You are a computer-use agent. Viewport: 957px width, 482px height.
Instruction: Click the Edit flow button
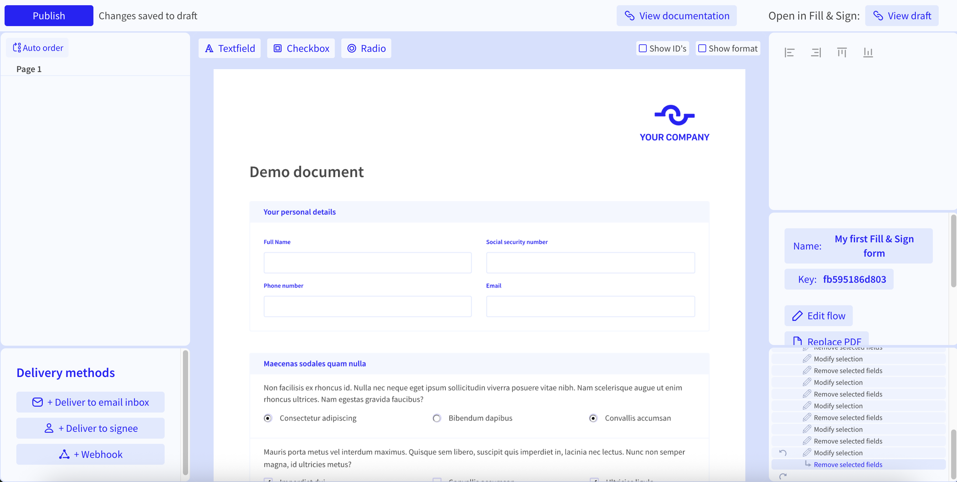point(819,316)
